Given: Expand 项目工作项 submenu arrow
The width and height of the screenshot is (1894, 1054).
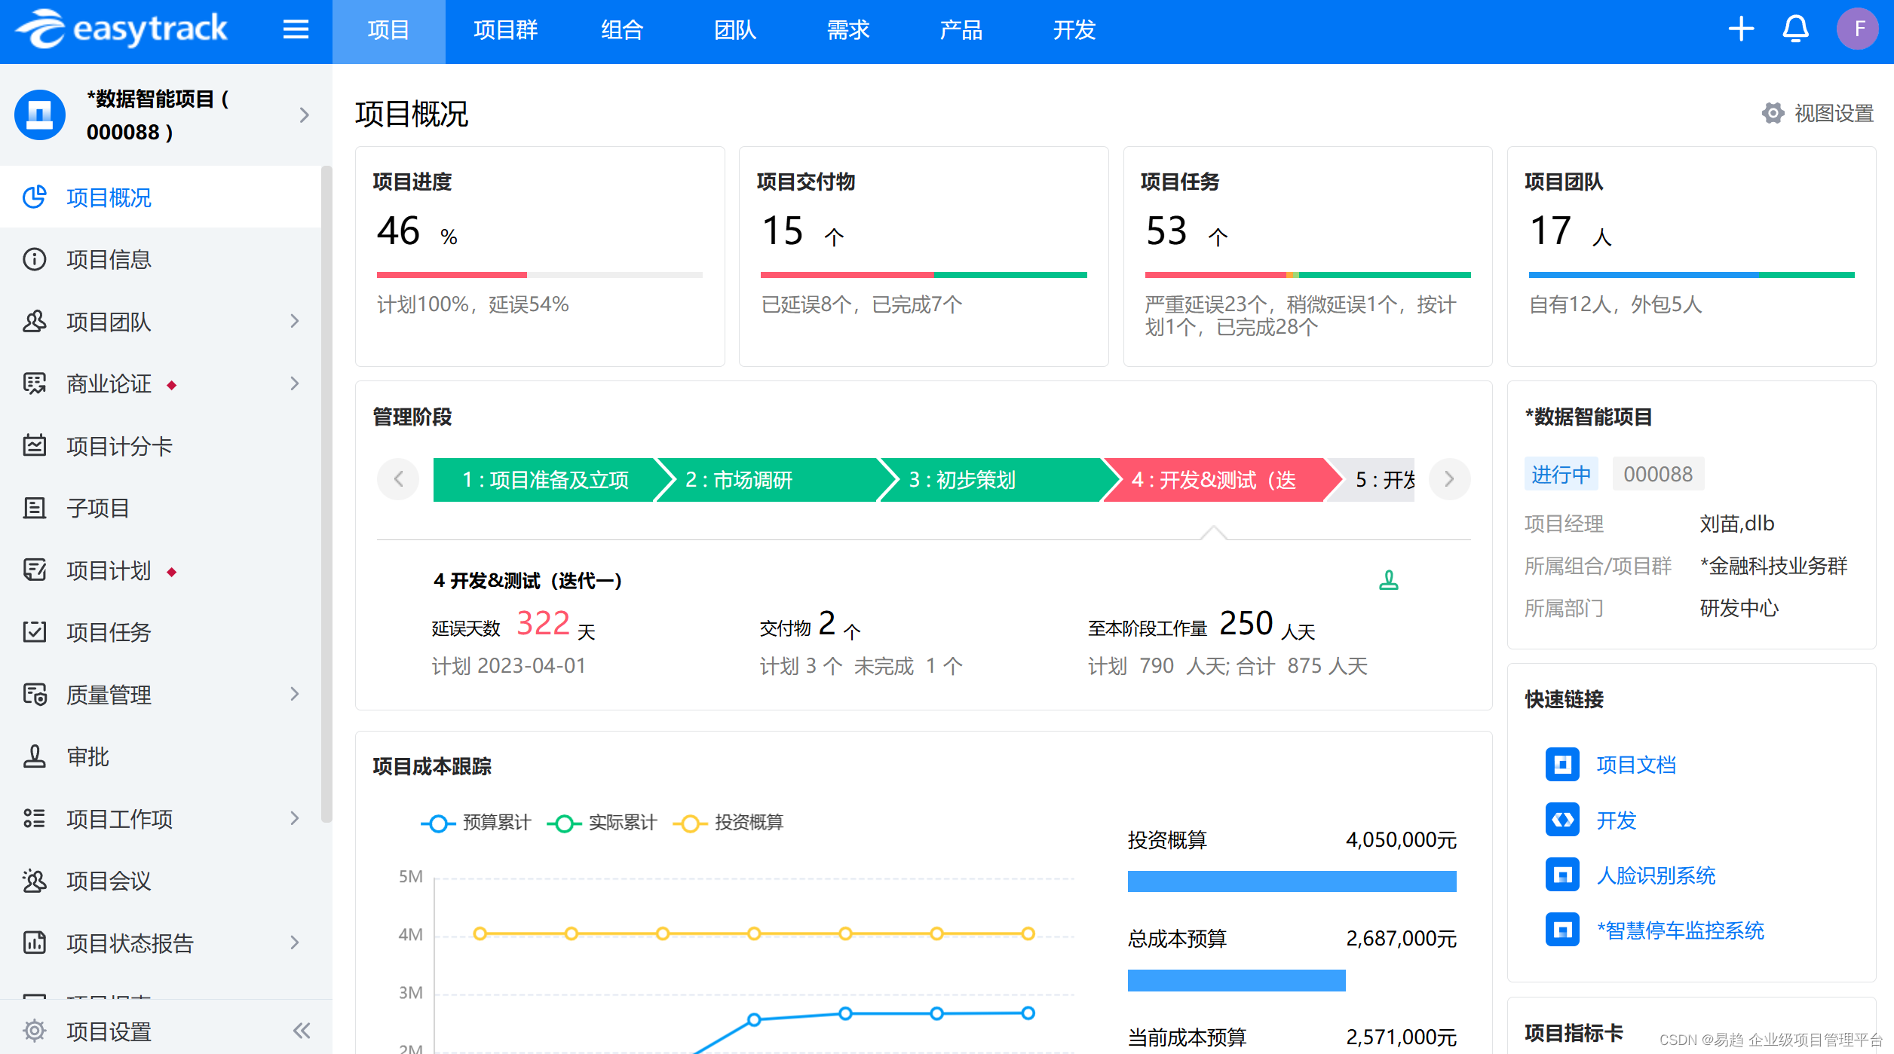Looking at the screenshot, I should click(295, 818).
